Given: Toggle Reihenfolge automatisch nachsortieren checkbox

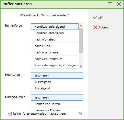Looking at the screenshot, I should pos(10,114).
